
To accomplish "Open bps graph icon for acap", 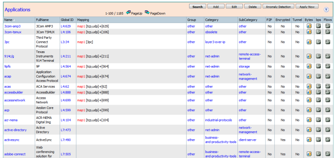I will coord(318,76).
